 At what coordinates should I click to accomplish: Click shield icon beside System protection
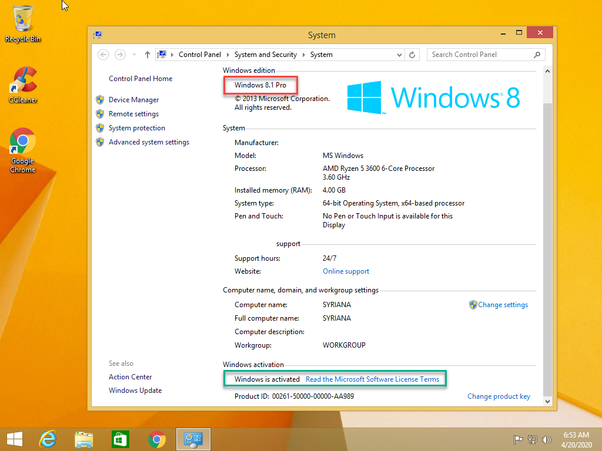(x=100, y=128)
